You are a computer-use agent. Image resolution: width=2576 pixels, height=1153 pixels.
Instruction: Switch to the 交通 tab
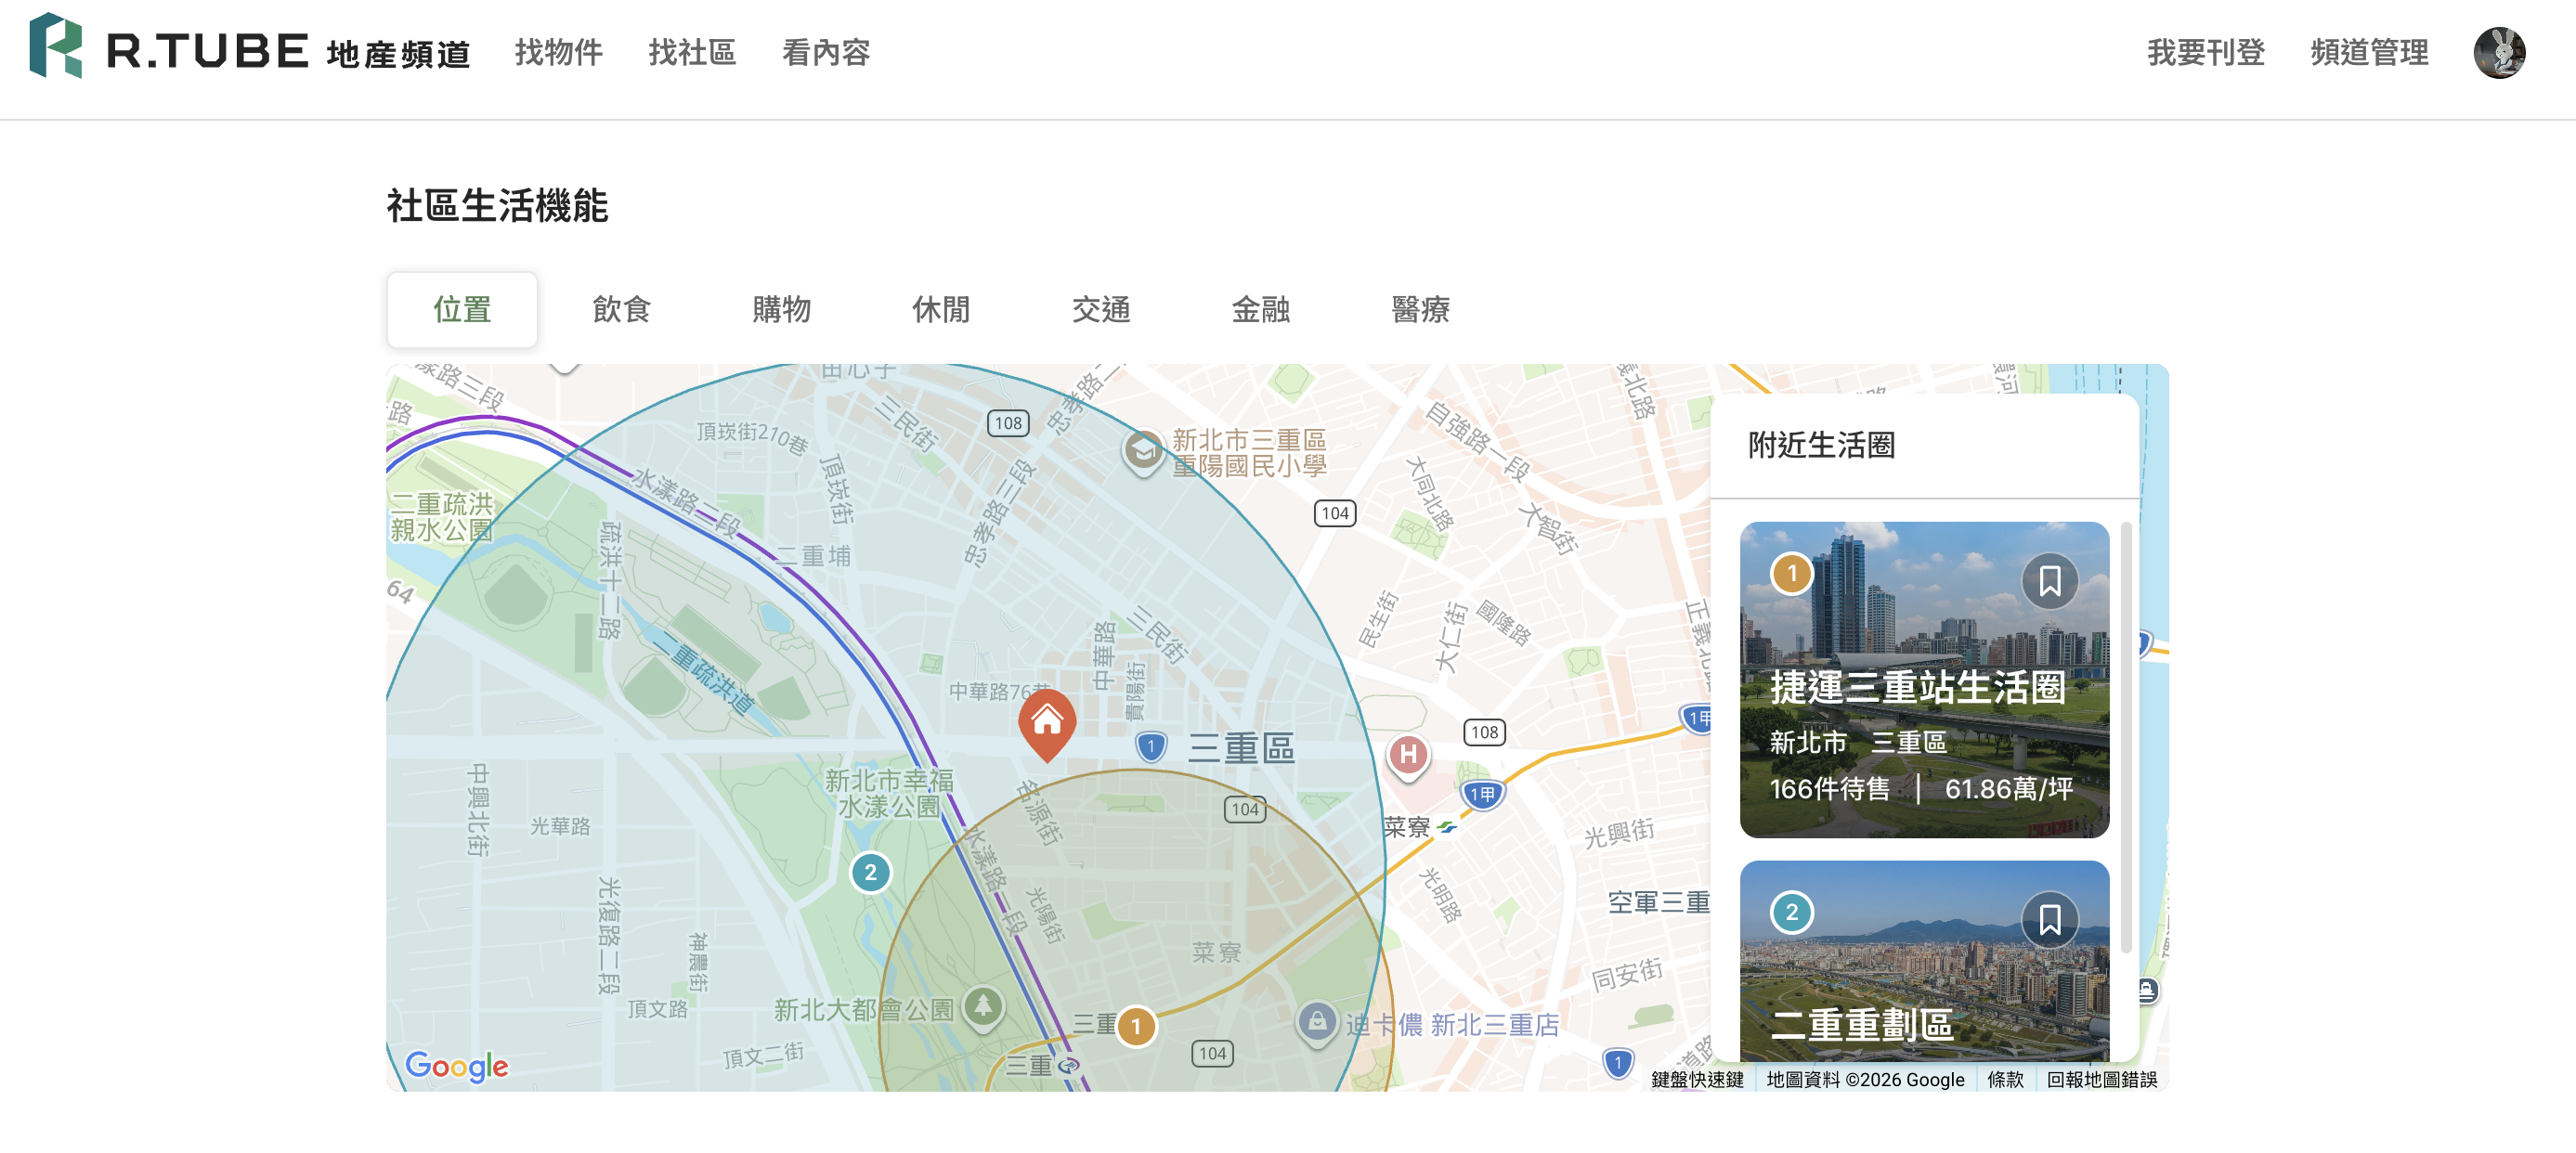(1101, 309)
